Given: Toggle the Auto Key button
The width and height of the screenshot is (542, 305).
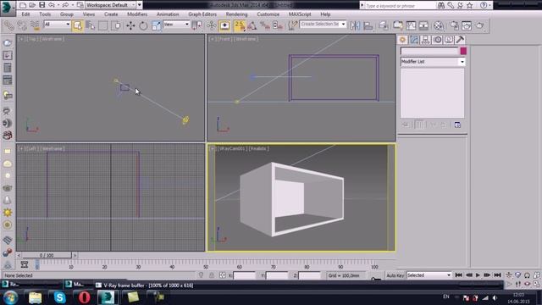Looking at the screenshot, I should click(x=395, y=275).
